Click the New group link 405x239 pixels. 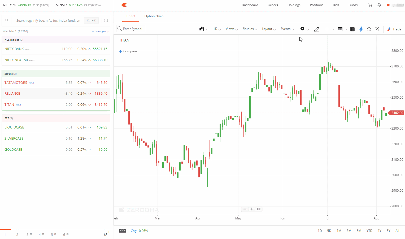[x=101, y=31]
